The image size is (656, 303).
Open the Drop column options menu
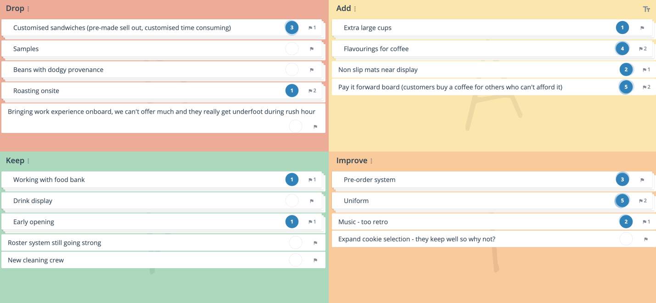pos(28,9)
